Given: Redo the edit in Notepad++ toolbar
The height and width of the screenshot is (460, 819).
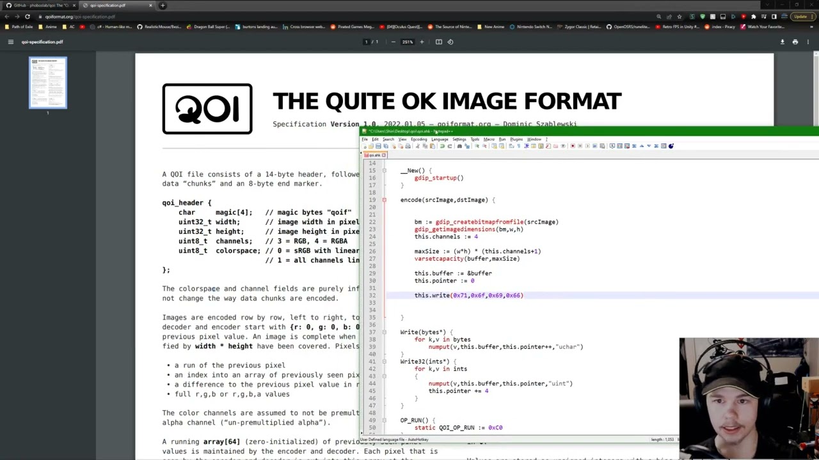Looking at the screenshot, I should (x=450, y=146).
